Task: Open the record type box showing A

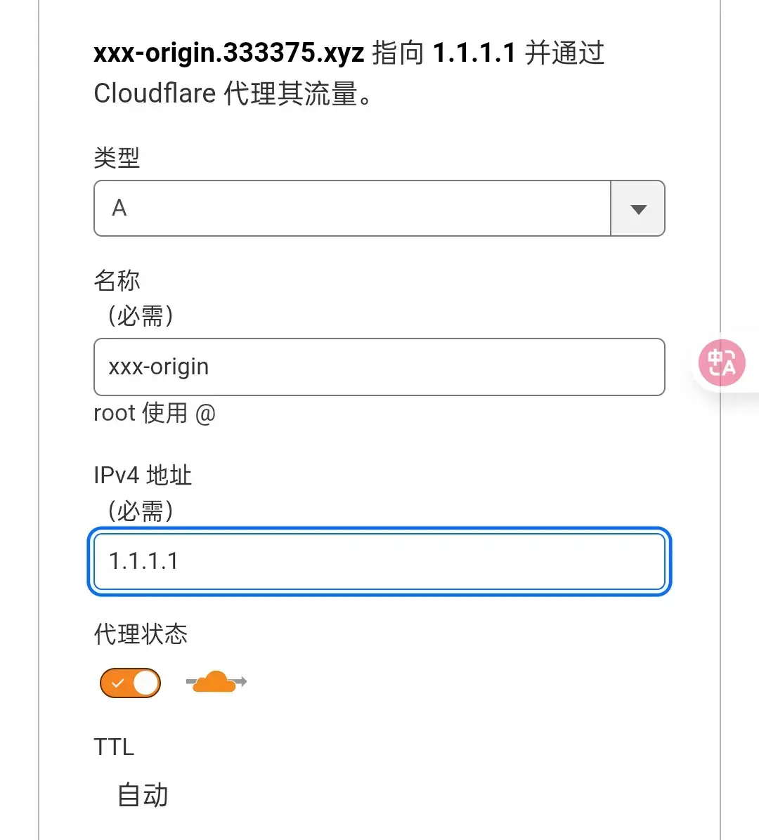Action: click(x=379, y=209)
